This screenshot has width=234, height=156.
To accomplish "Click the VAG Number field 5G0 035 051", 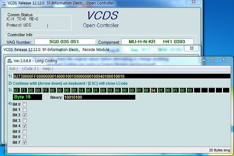I will (x=65, y=42).
